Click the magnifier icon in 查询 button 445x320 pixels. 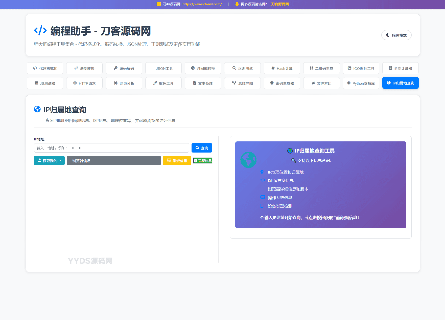tap(198, 148)
